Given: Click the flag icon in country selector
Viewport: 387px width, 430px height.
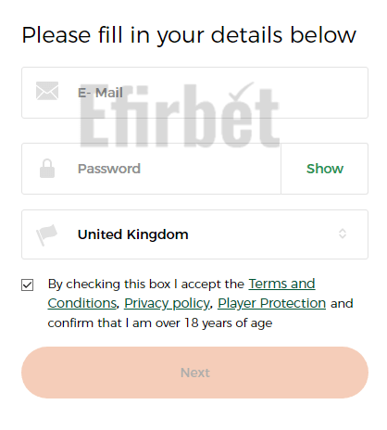Looking at the screenshot, I should (47, 234).
